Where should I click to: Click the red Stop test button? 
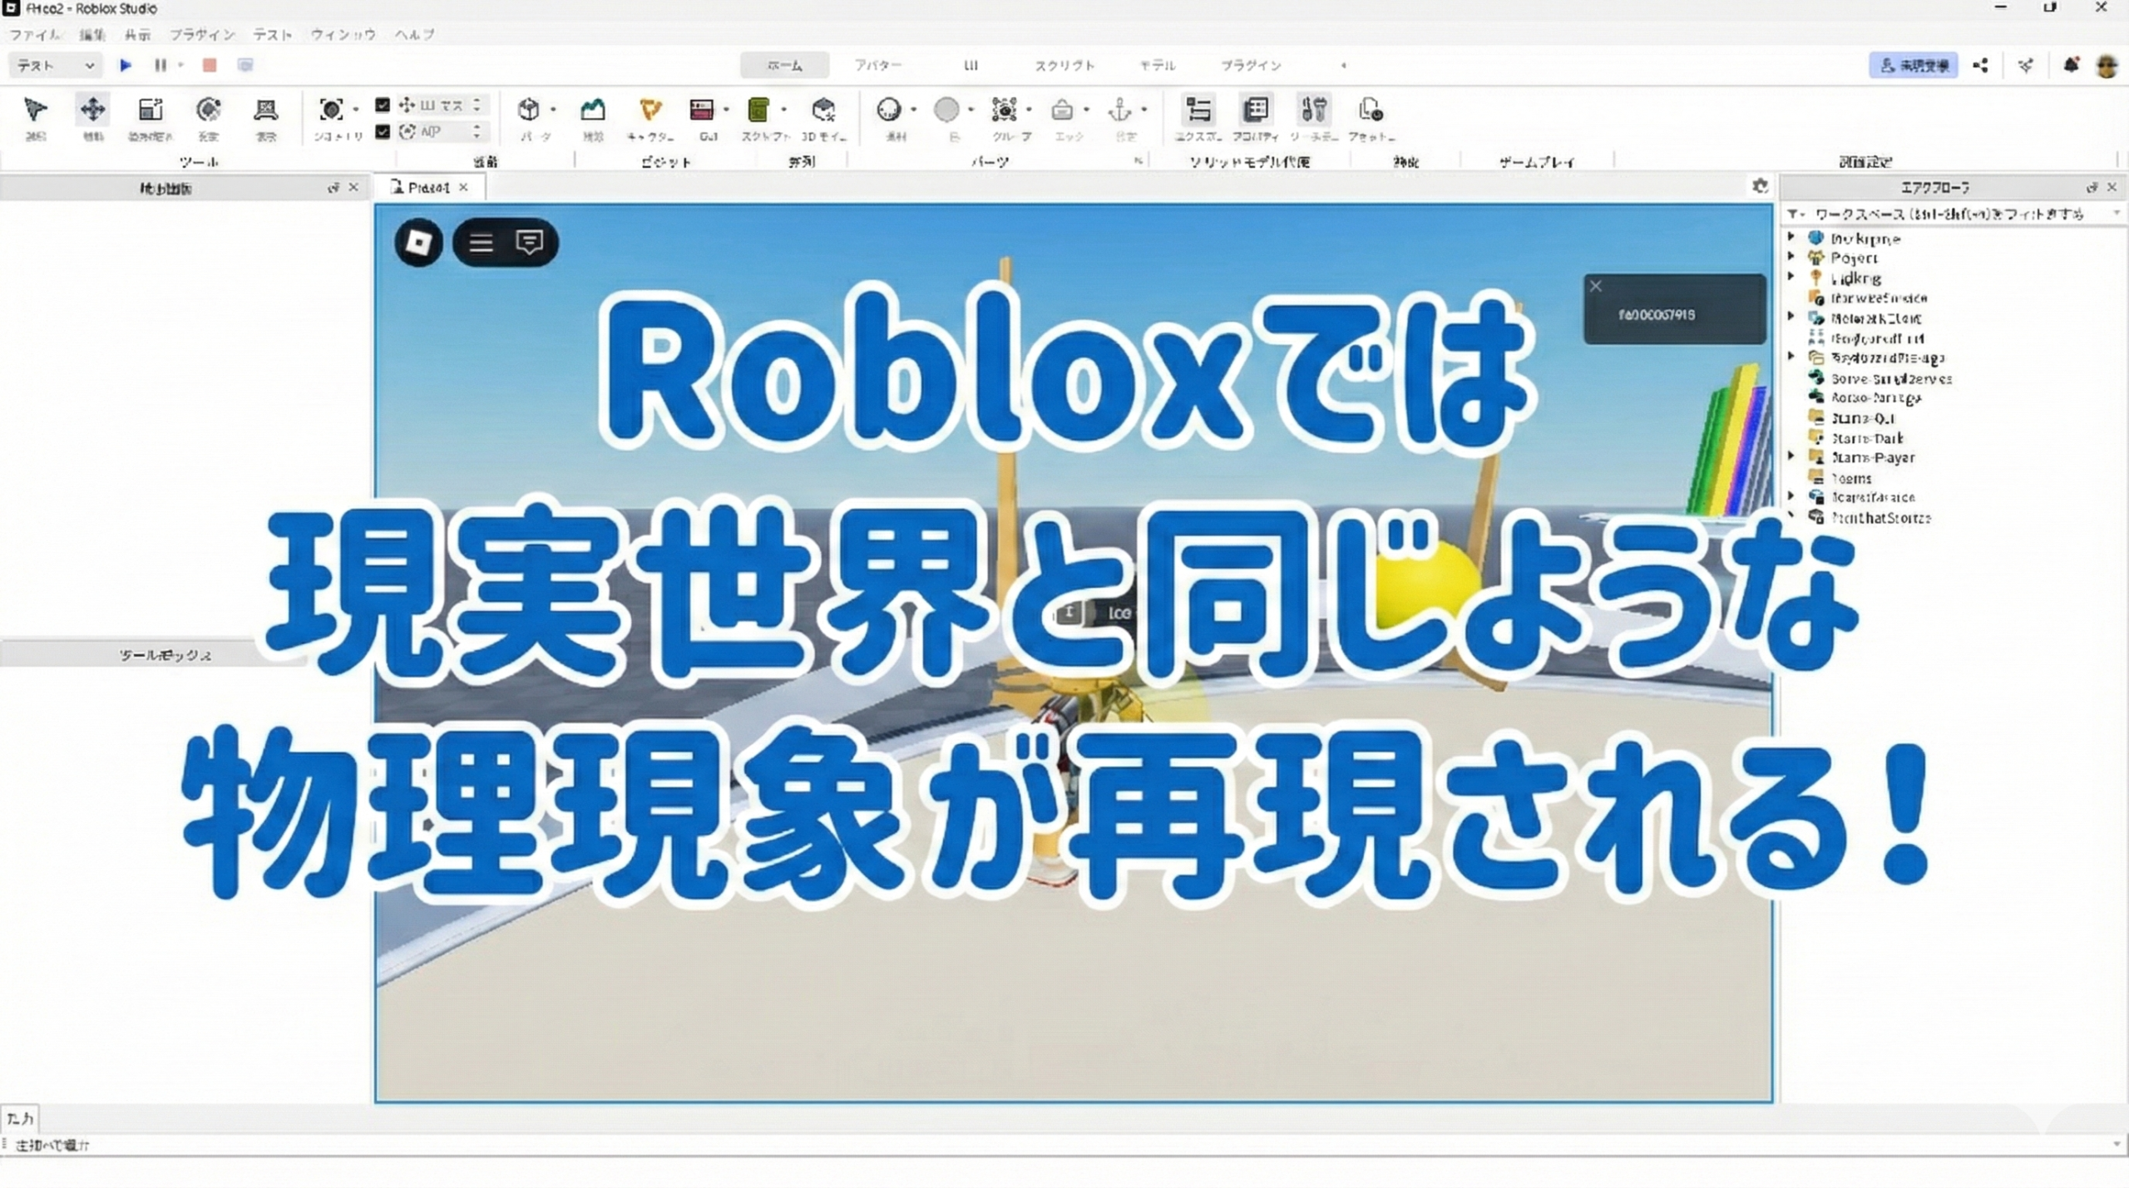210,65
